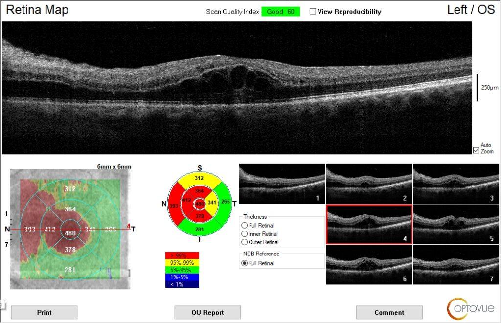This screenshot has height=323, width=501.
Task: Select Full Retinal NDB Reference option
Action: [x=245, y=263]
